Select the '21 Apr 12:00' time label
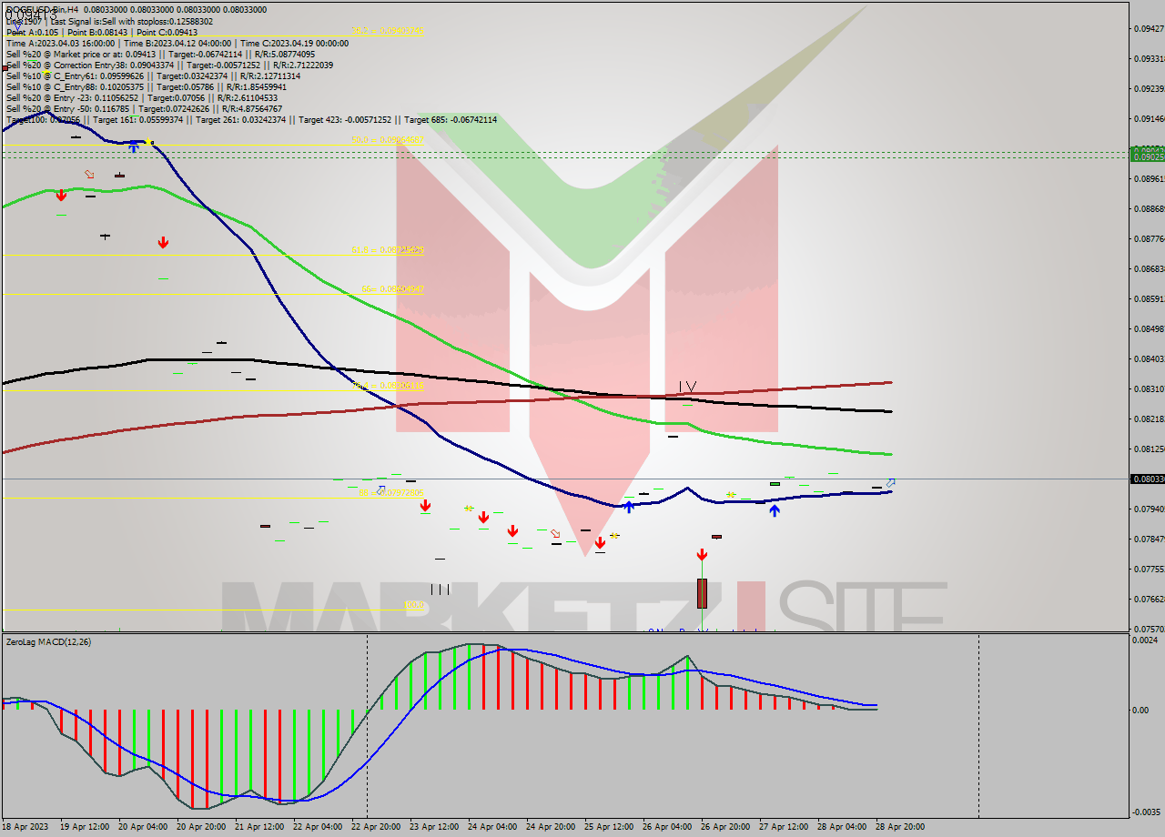Viewport: 1165px width, 837px height. pyautogui.click(x=260, y=827)
